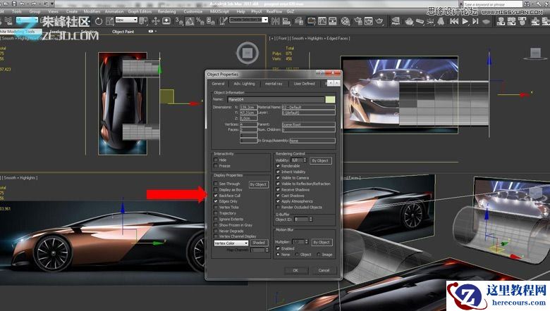Open the selection filter dropdown in toolbar
The image size is (550, 311).
(27, 20)
